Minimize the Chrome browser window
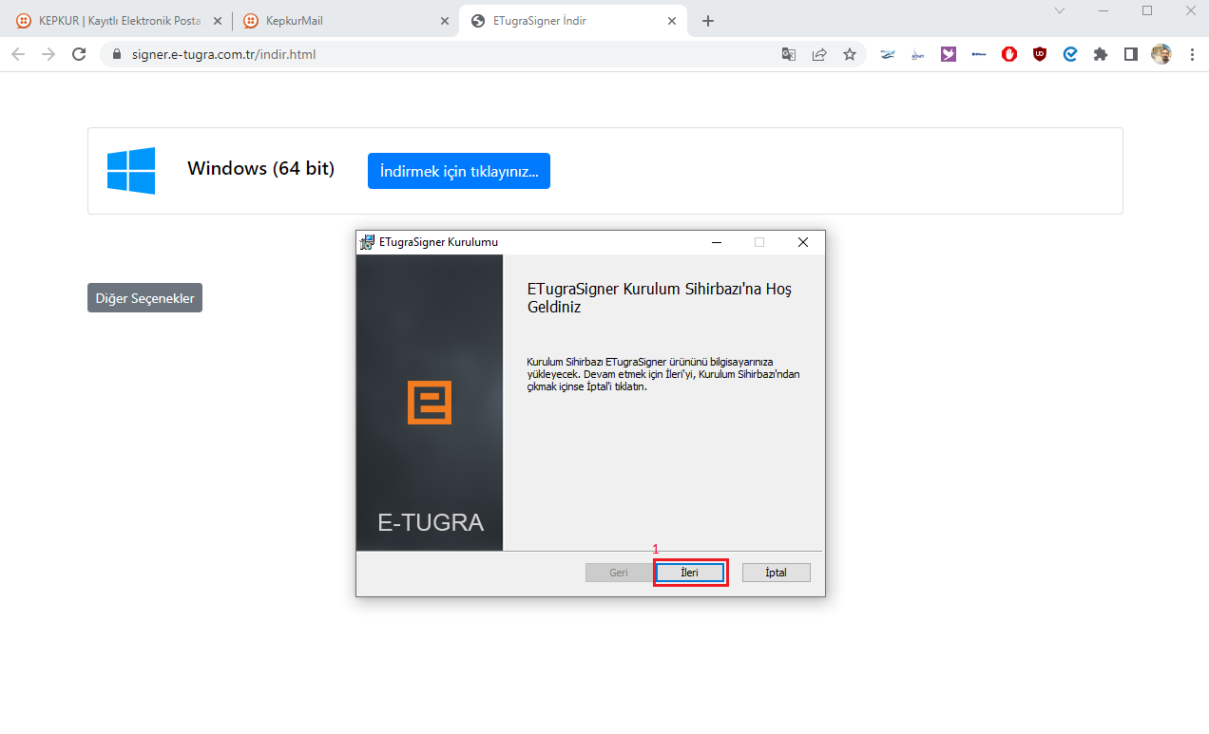The width and height of the screenshot is (1209, 734). (1103, 10)
